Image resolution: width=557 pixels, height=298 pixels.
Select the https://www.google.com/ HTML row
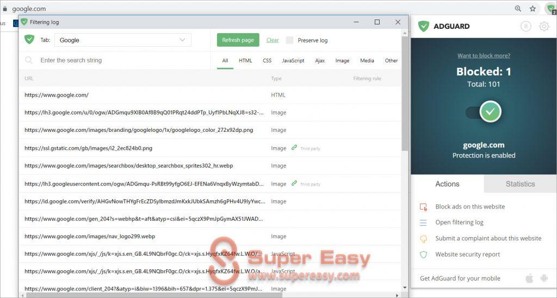[210, 95]
